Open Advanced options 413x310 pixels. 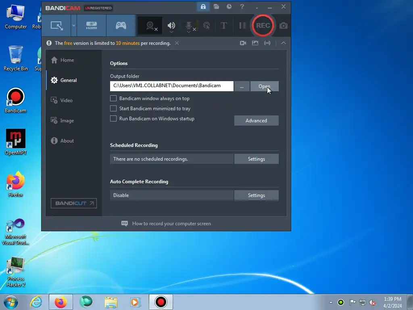256,120
